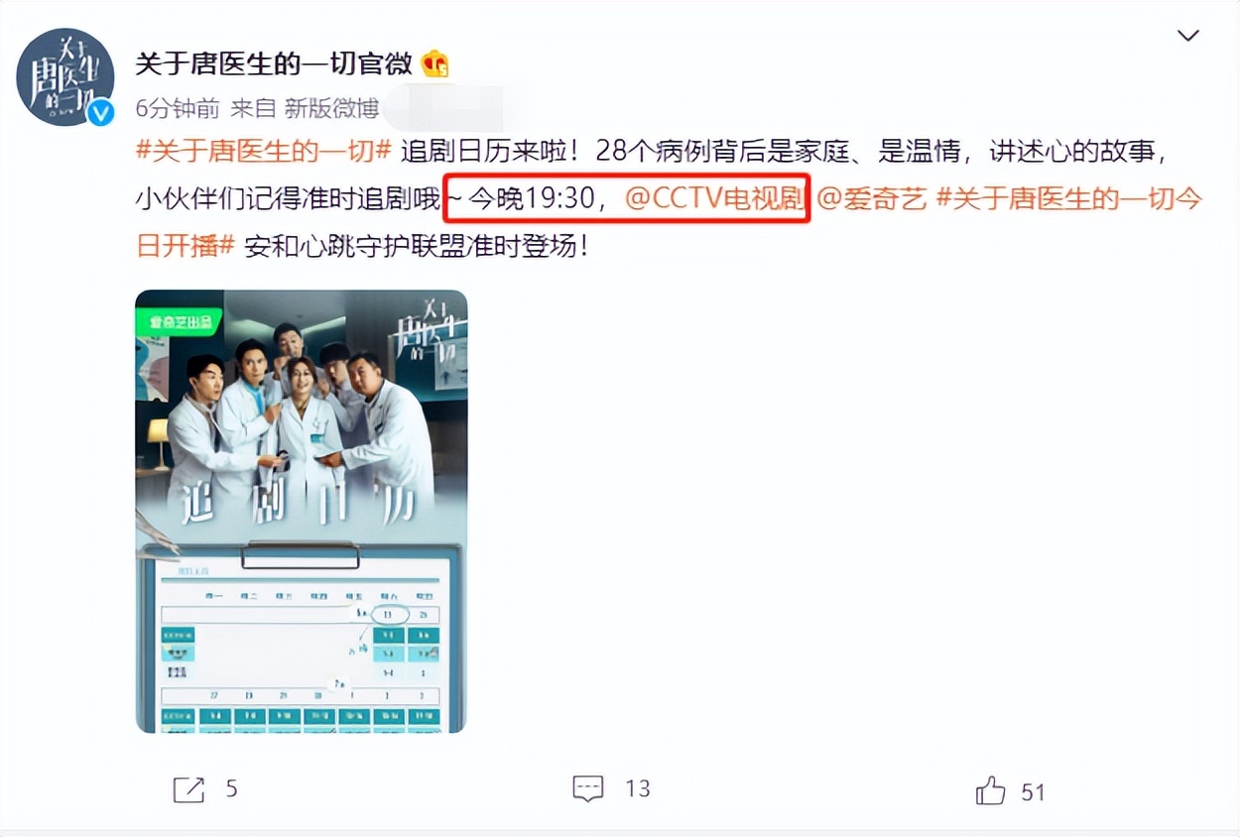Screen dimensions: 1240x837
Task: Click the like count 51
Action: 1034,791
